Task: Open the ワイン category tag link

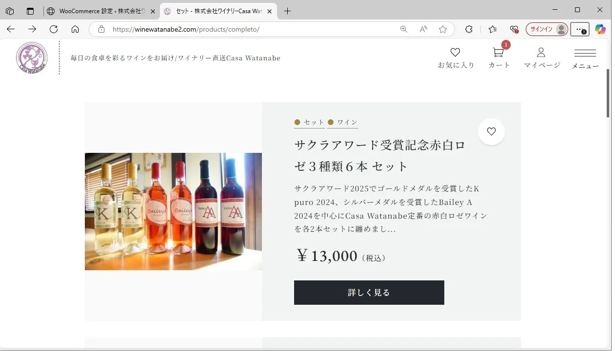Action: (x=347, y=122)
